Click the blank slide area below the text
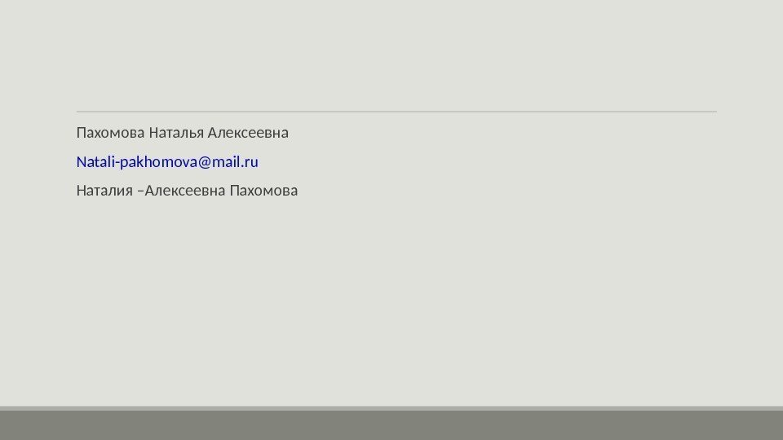783x440 pixels. 396,299
